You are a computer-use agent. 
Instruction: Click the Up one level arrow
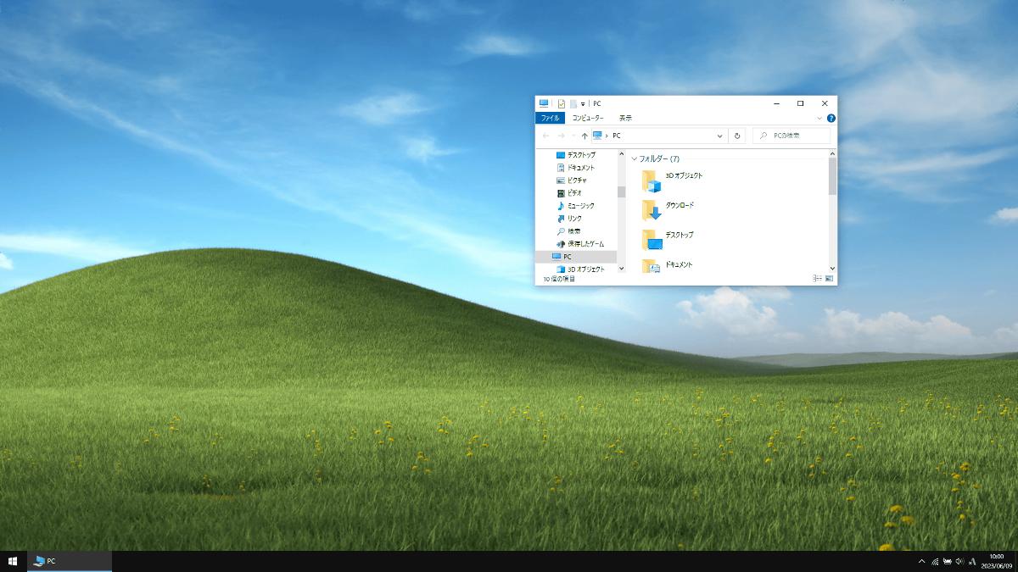coord(585,136)
